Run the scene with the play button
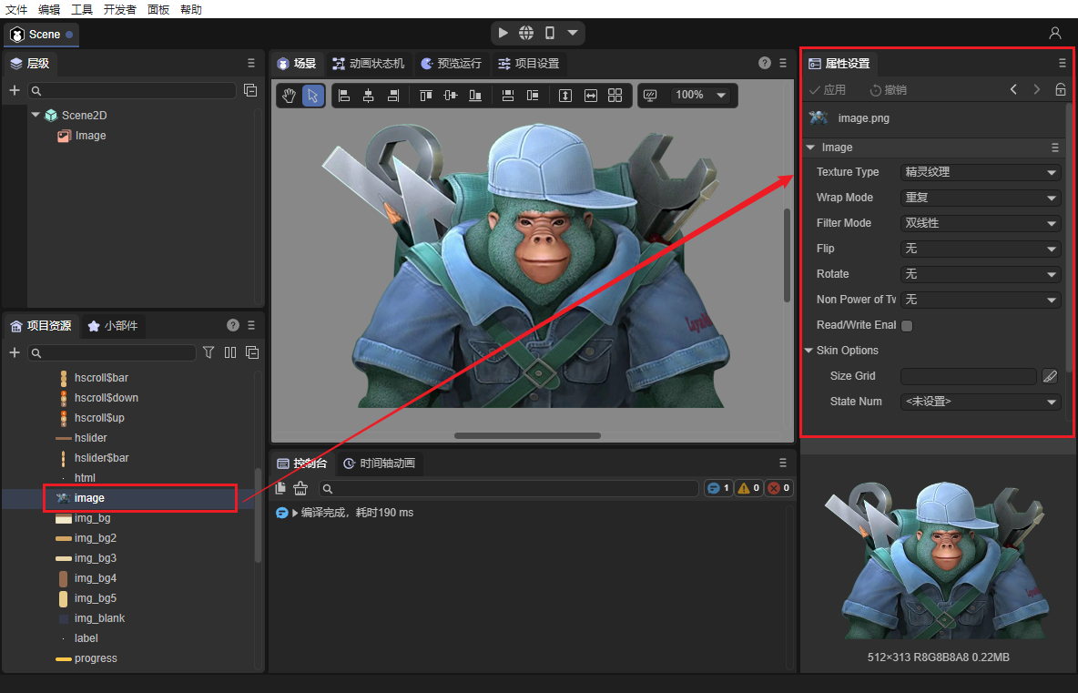The width and height of the screenshot is (1078, 693). (503, 33)
